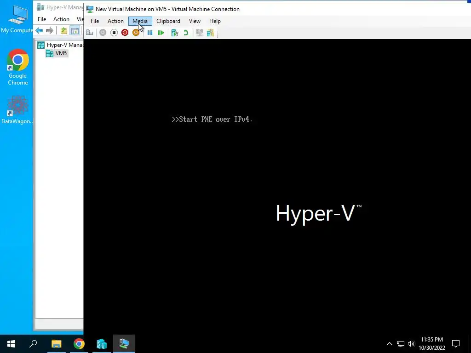
Task: Open the volume tray icon
Action: (411, 344)
